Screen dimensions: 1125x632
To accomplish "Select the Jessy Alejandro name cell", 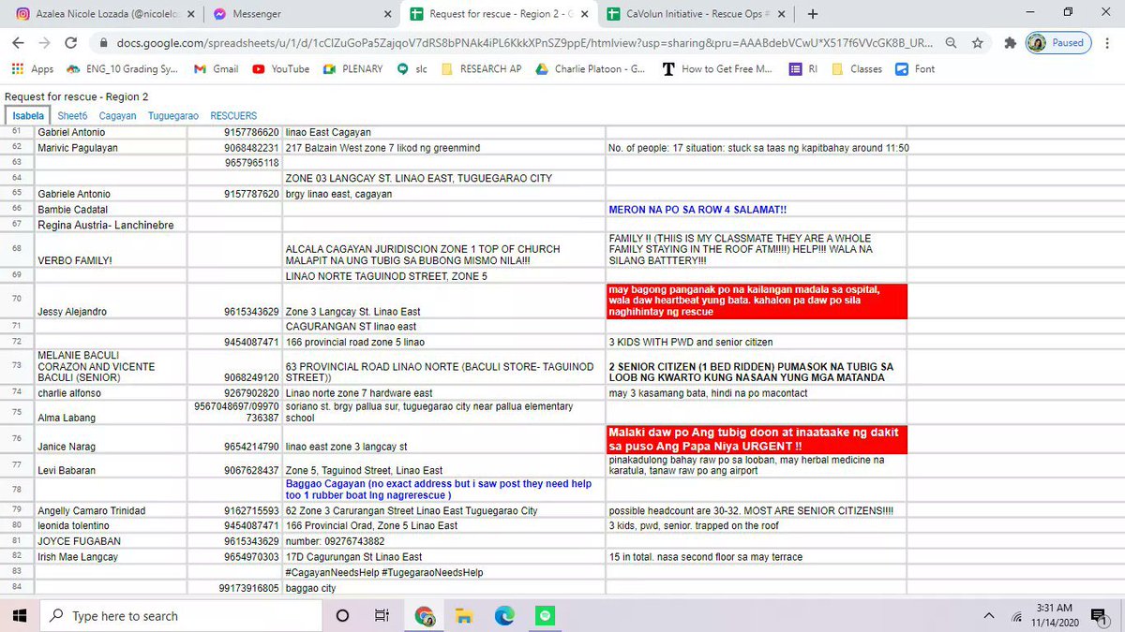I will [112, 301].
